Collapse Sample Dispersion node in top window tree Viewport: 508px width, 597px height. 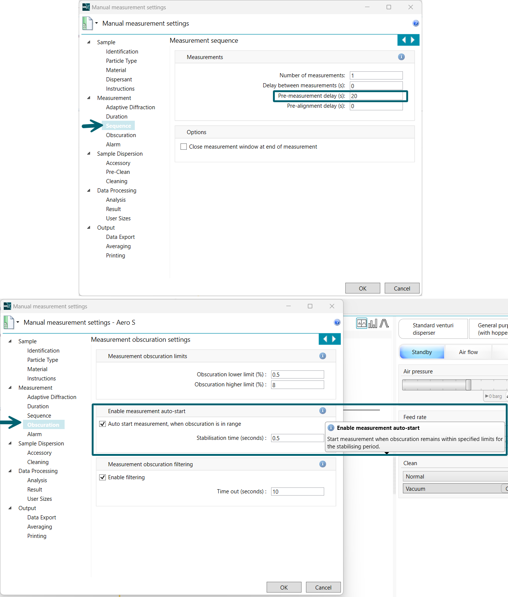click(x=89, y=153)
